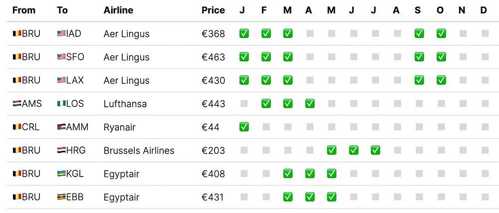The height and width of the screenshot is (213, 499).
Task: Click the Netherlands flag beside AMS
Action: click(x=16, y=104)
